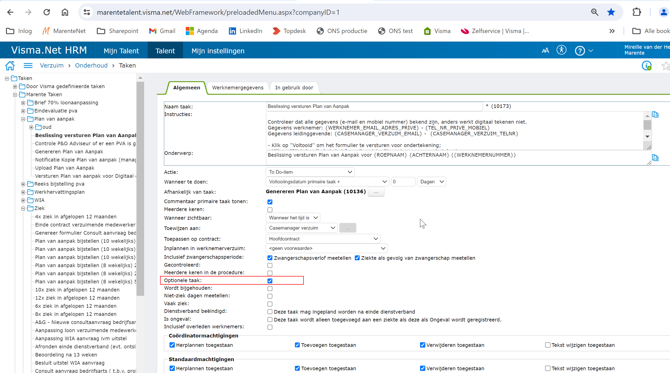The image size is (670, 373).
Task: Switch to the Werknemergegevens tab
Action: [x=238, y=88]
